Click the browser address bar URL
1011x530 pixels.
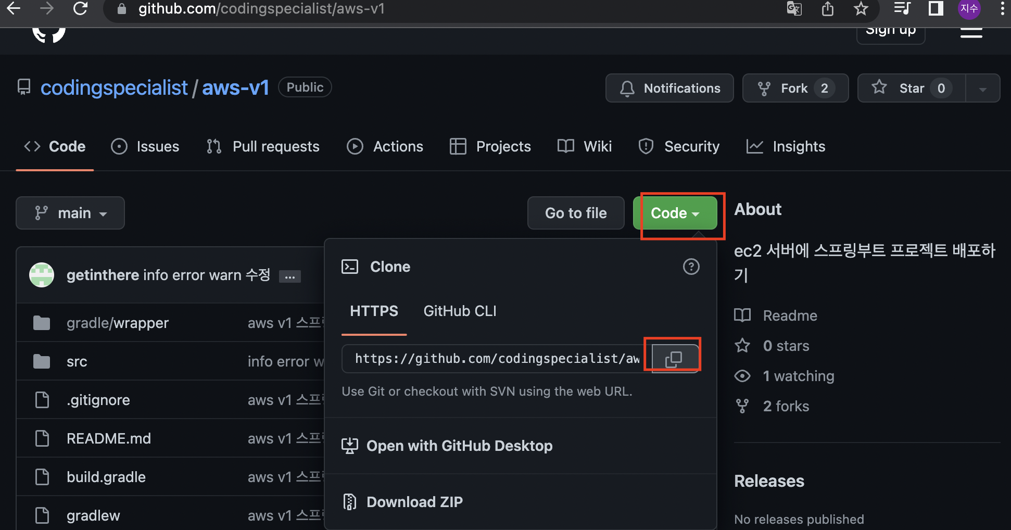[261, 9]
